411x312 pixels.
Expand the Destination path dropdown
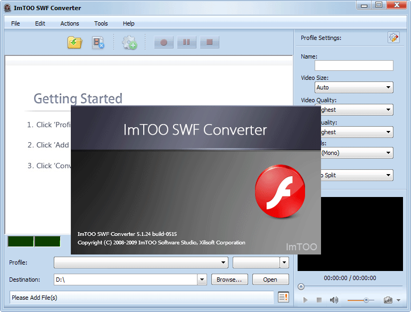click(202, 280)
